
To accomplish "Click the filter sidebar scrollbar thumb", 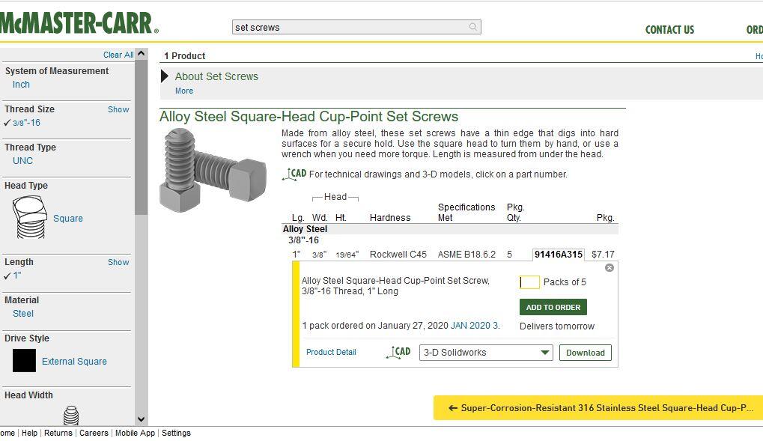I will [x=141, y=137].
